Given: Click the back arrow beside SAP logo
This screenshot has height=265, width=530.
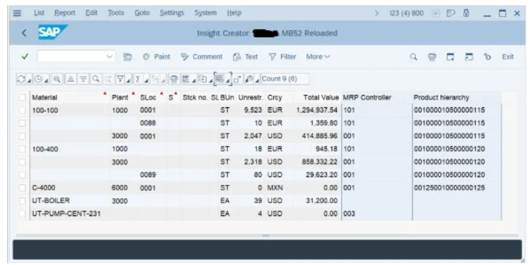Looking at the screenshot, I should coord(24,33).
